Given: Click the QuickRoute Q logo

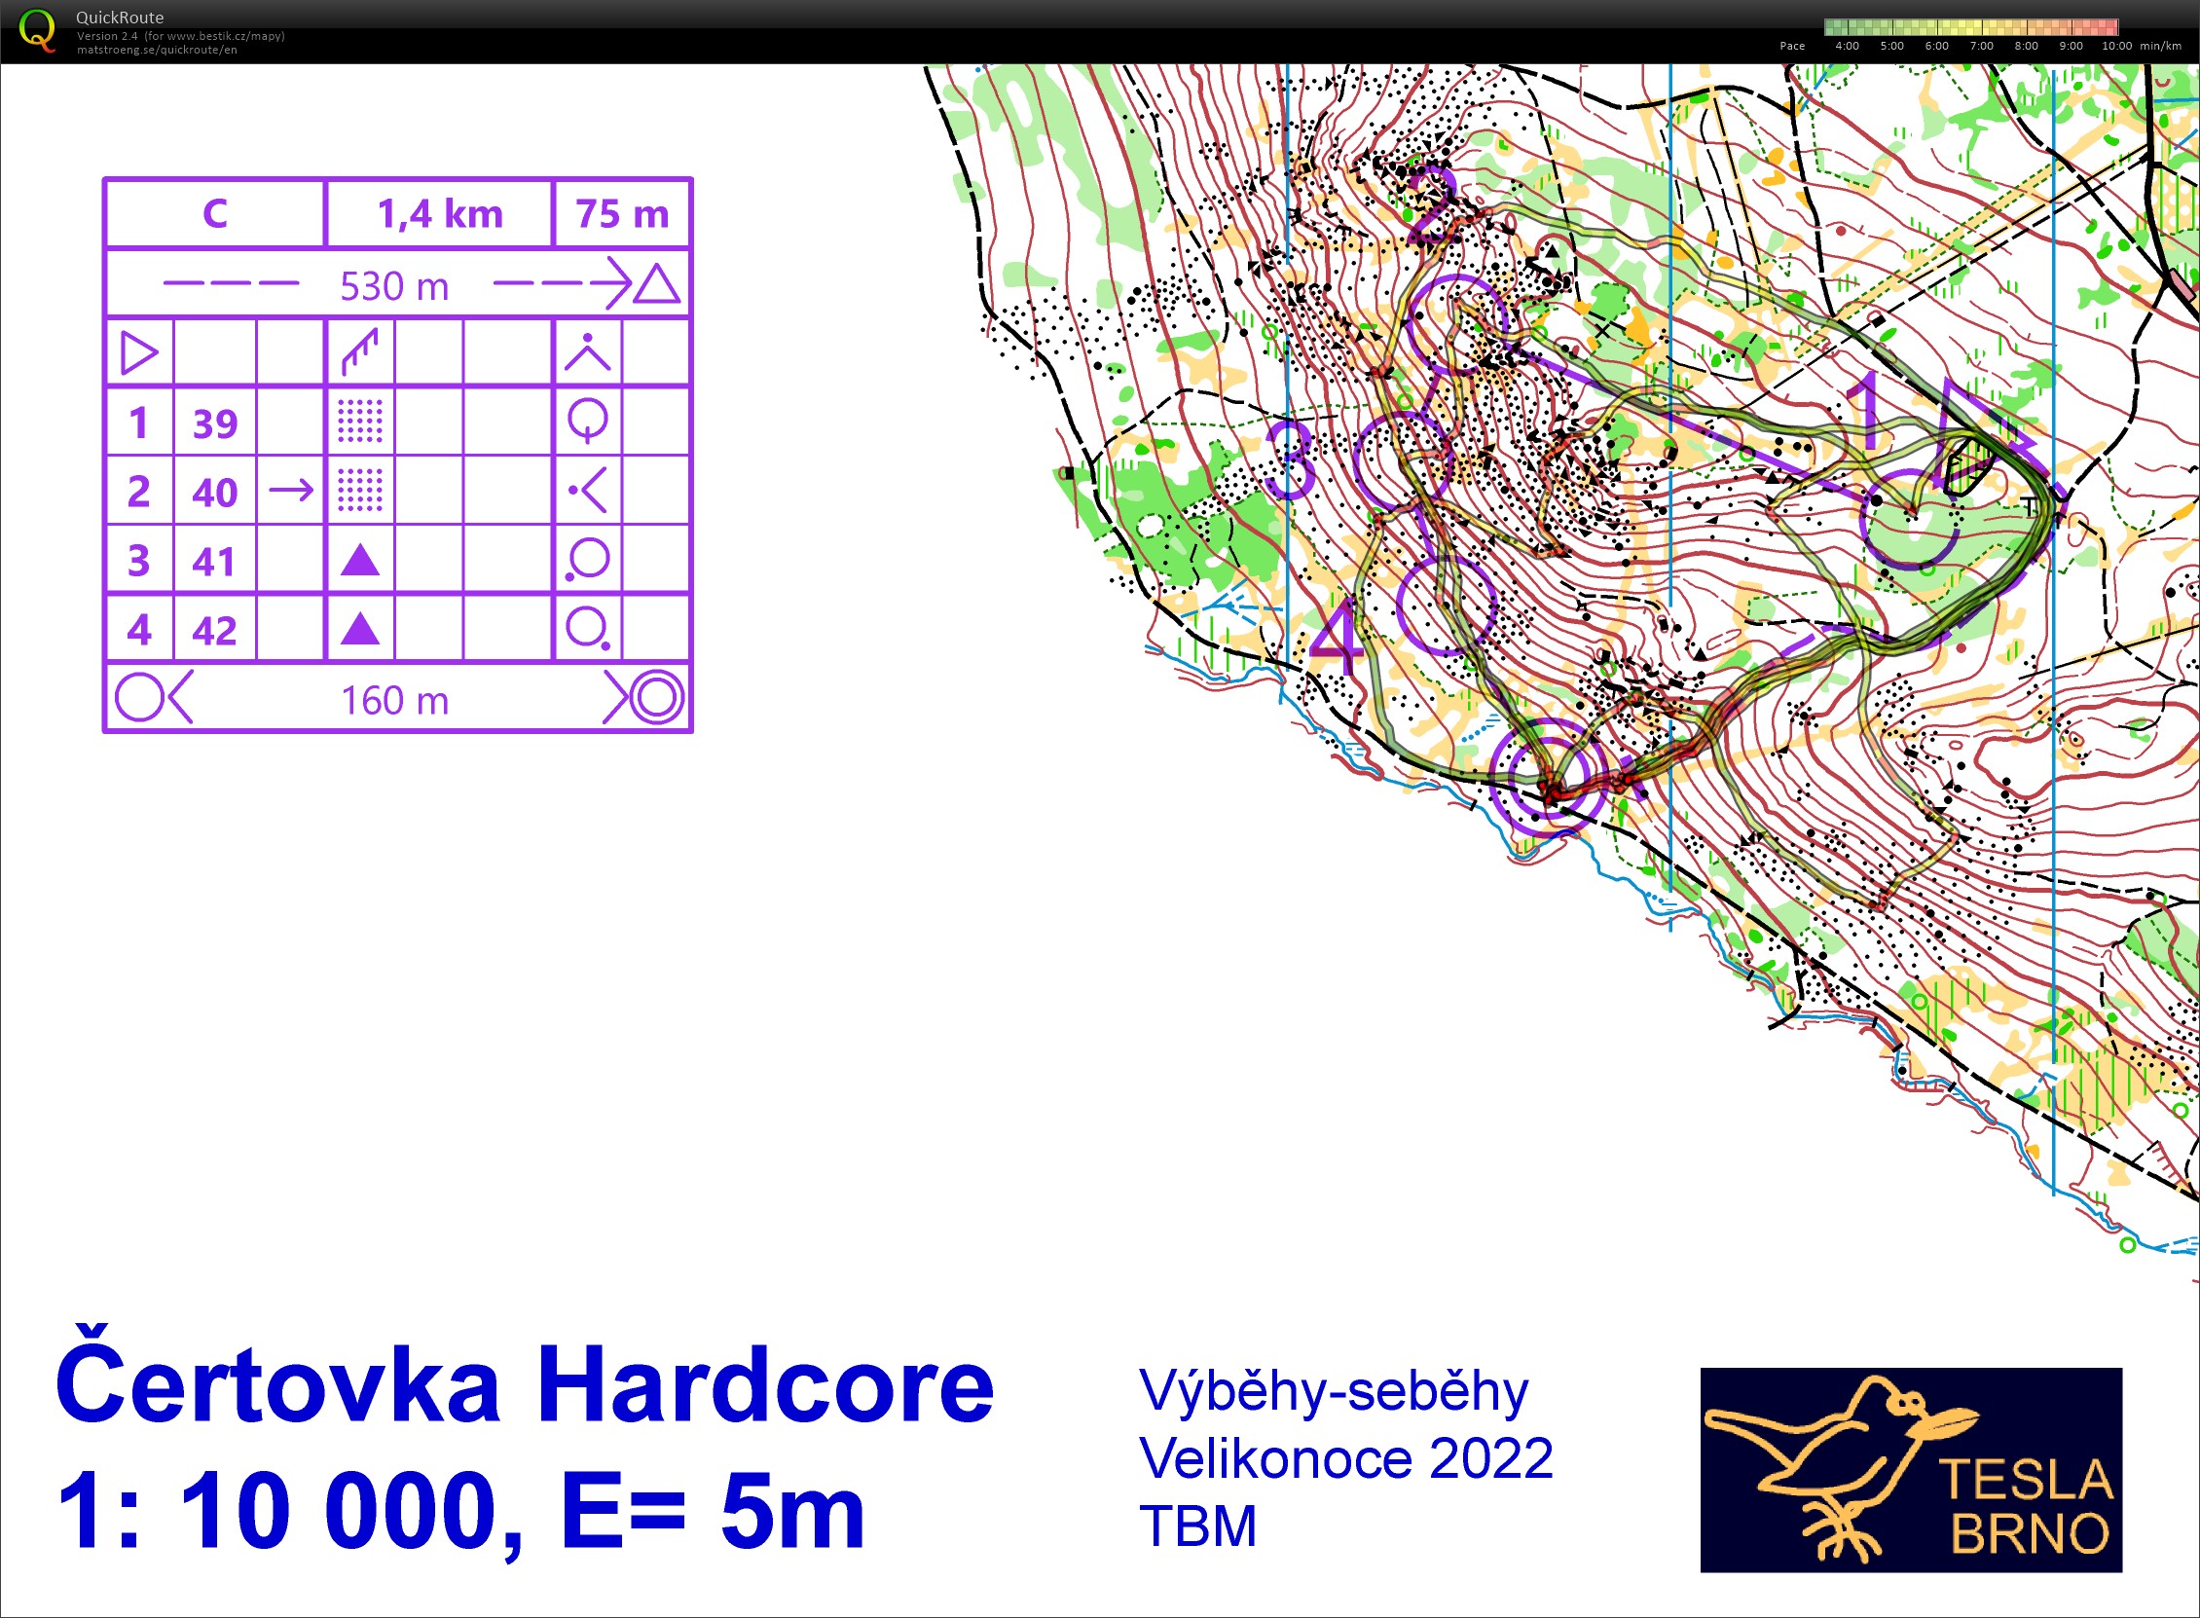Looking at the screenshot, I should [x=39, y=29].
